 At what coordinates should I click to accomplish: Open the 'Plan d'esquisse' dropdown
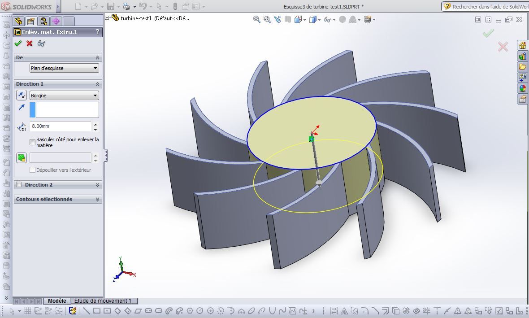[x=64, y=68]
